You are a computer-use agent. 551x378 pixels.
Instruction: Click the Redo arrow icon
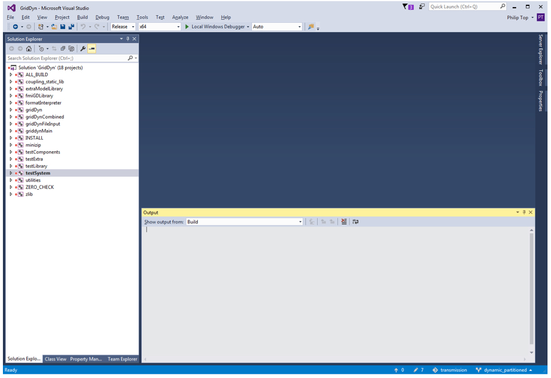97,27
